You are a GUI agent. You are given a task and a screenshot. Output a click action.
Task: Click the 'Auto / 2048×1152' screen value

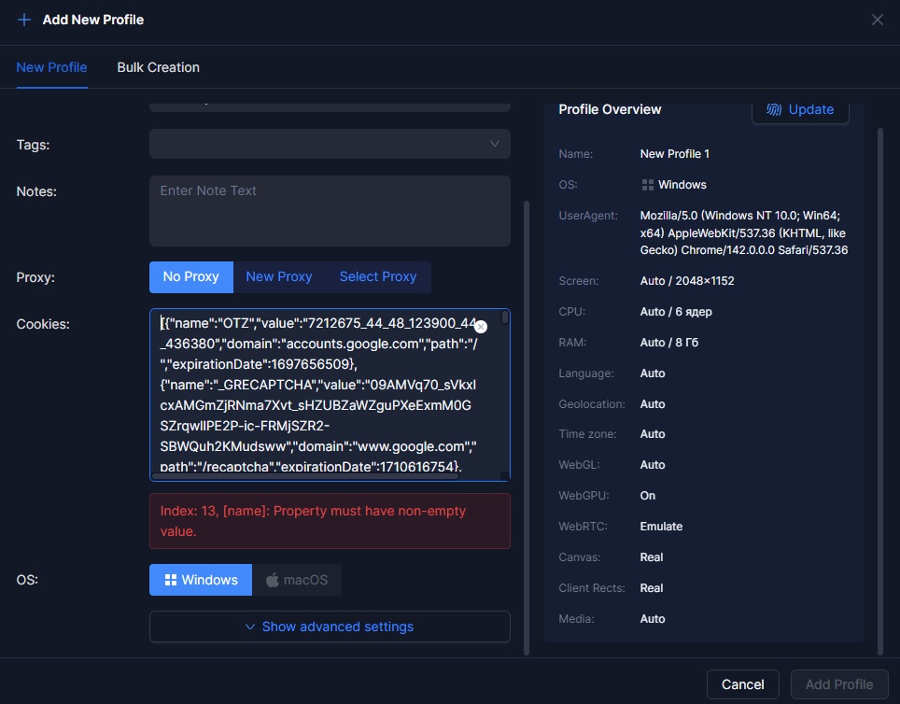click(687, 281)
